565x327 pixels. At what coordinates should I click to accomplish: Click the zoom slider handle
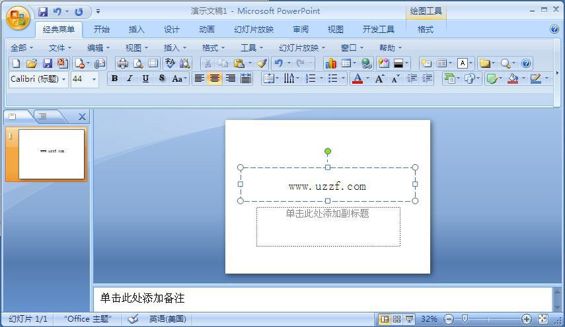[x=465, y=318]
